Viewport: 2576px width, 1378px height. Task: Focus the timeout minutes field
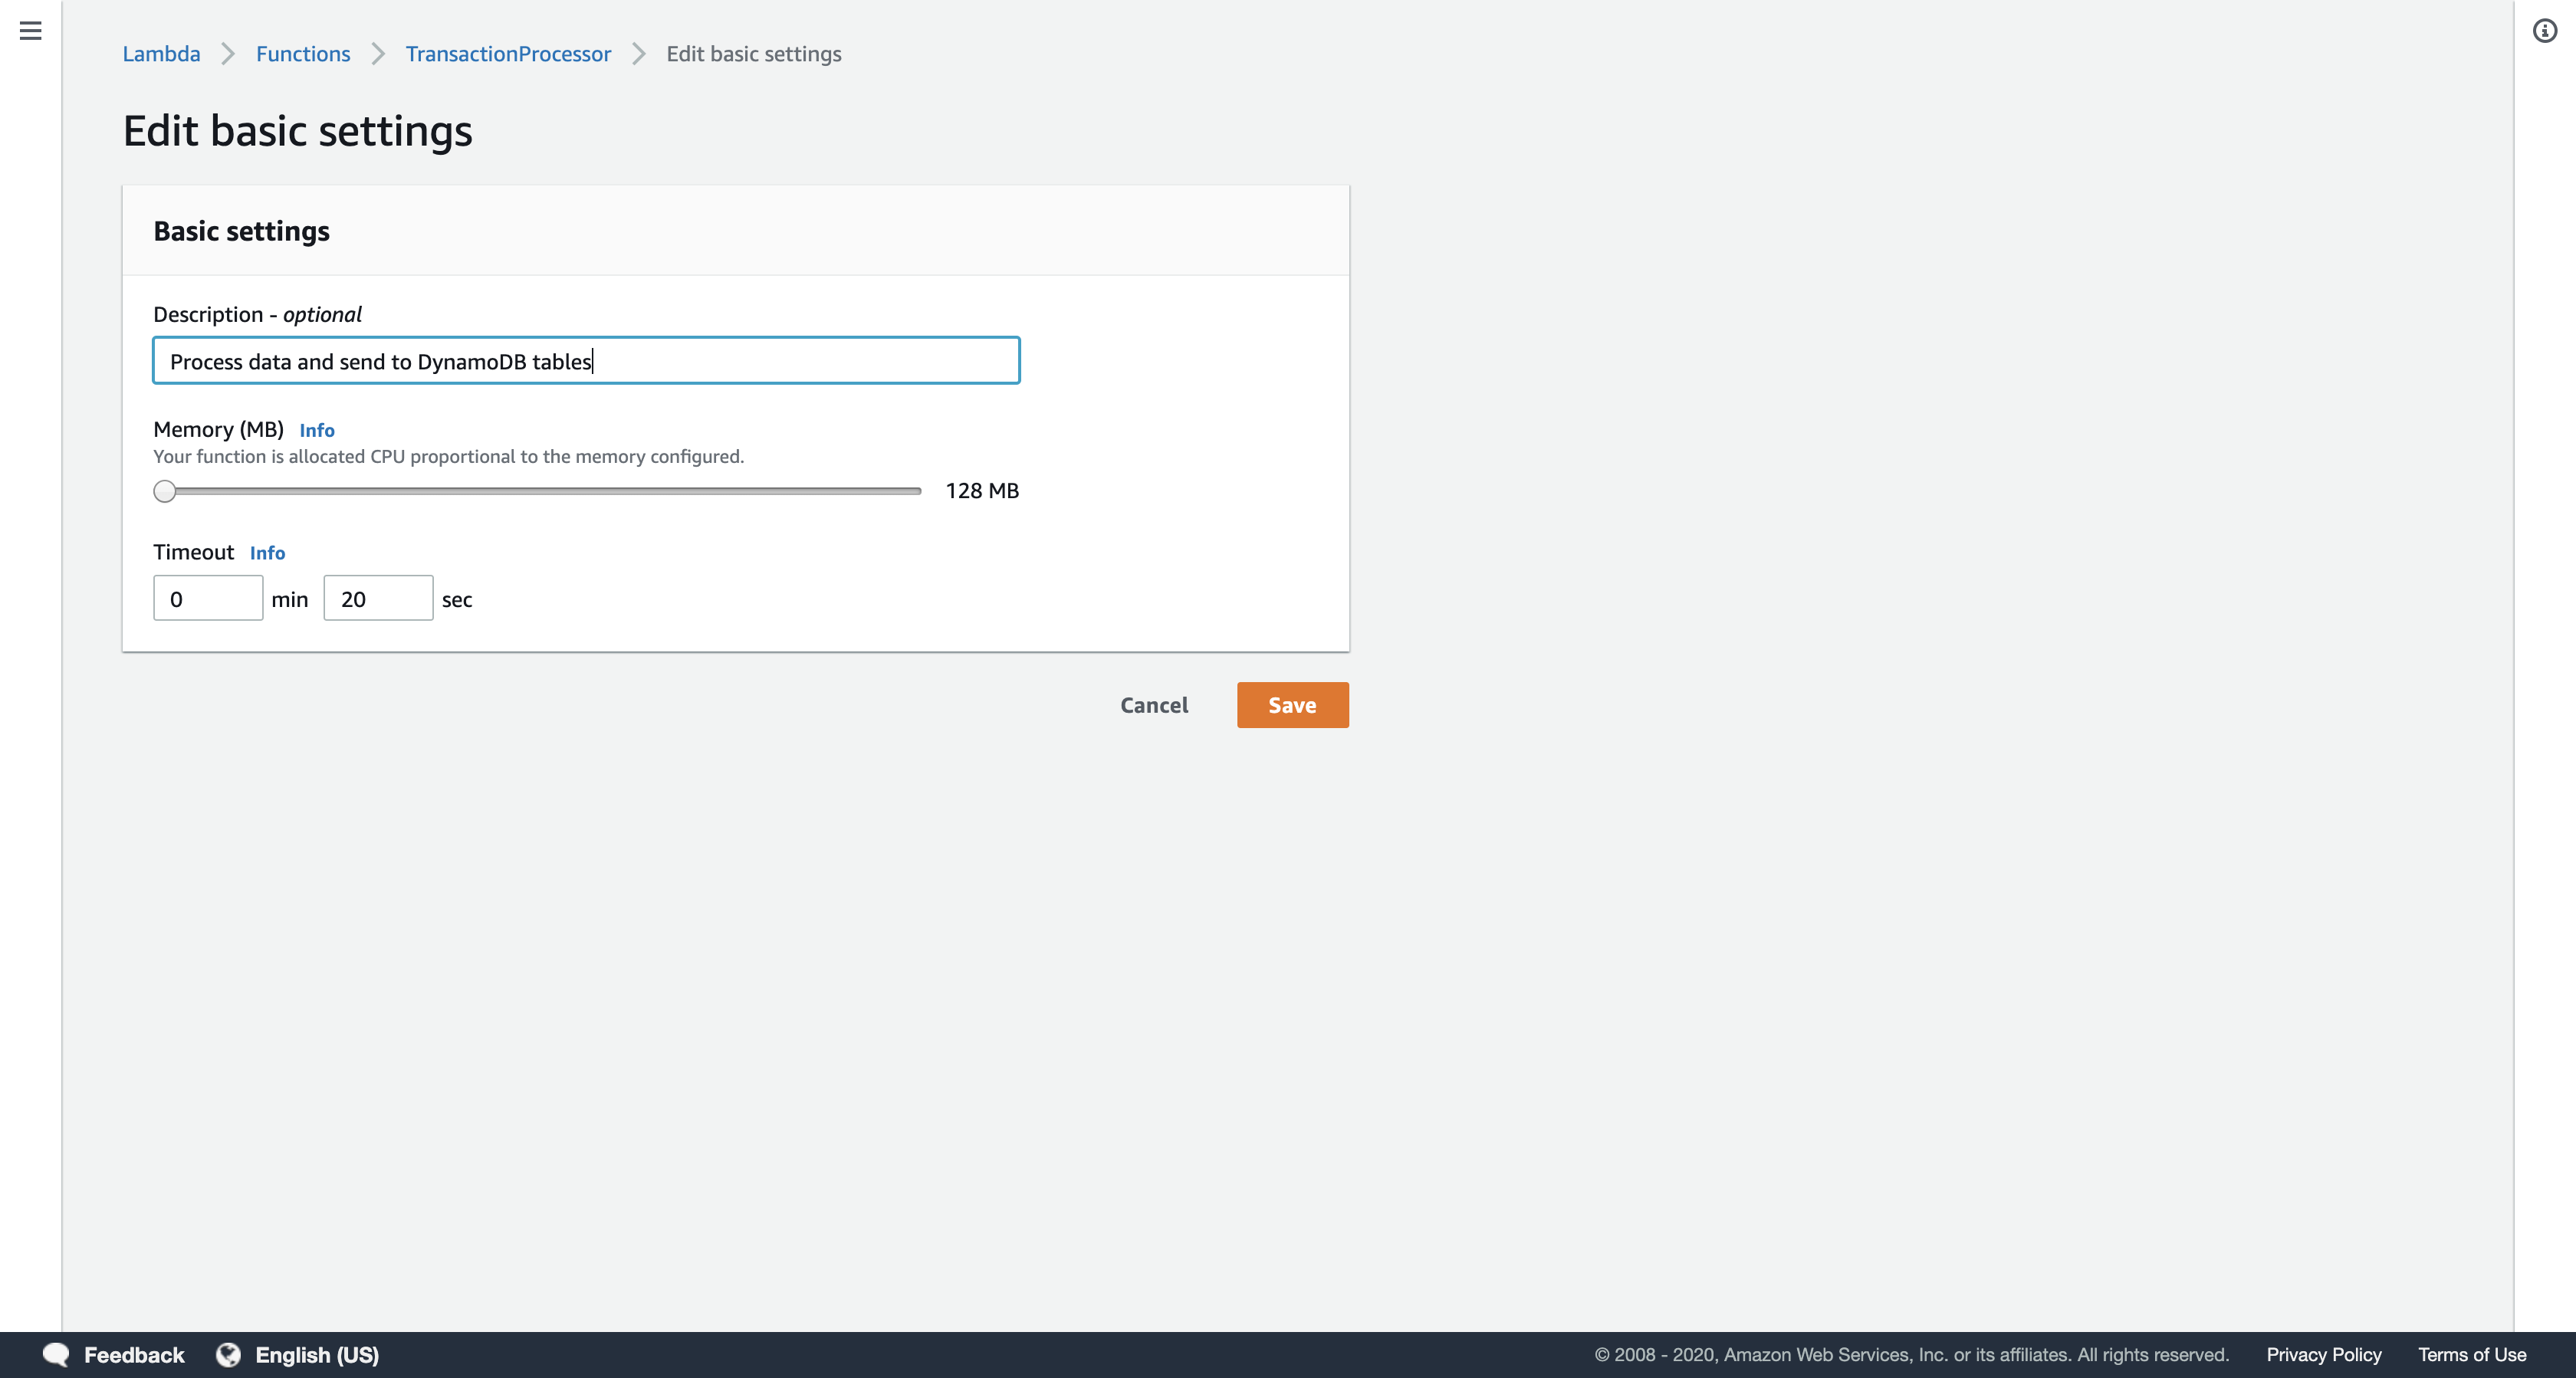point(208,599)
